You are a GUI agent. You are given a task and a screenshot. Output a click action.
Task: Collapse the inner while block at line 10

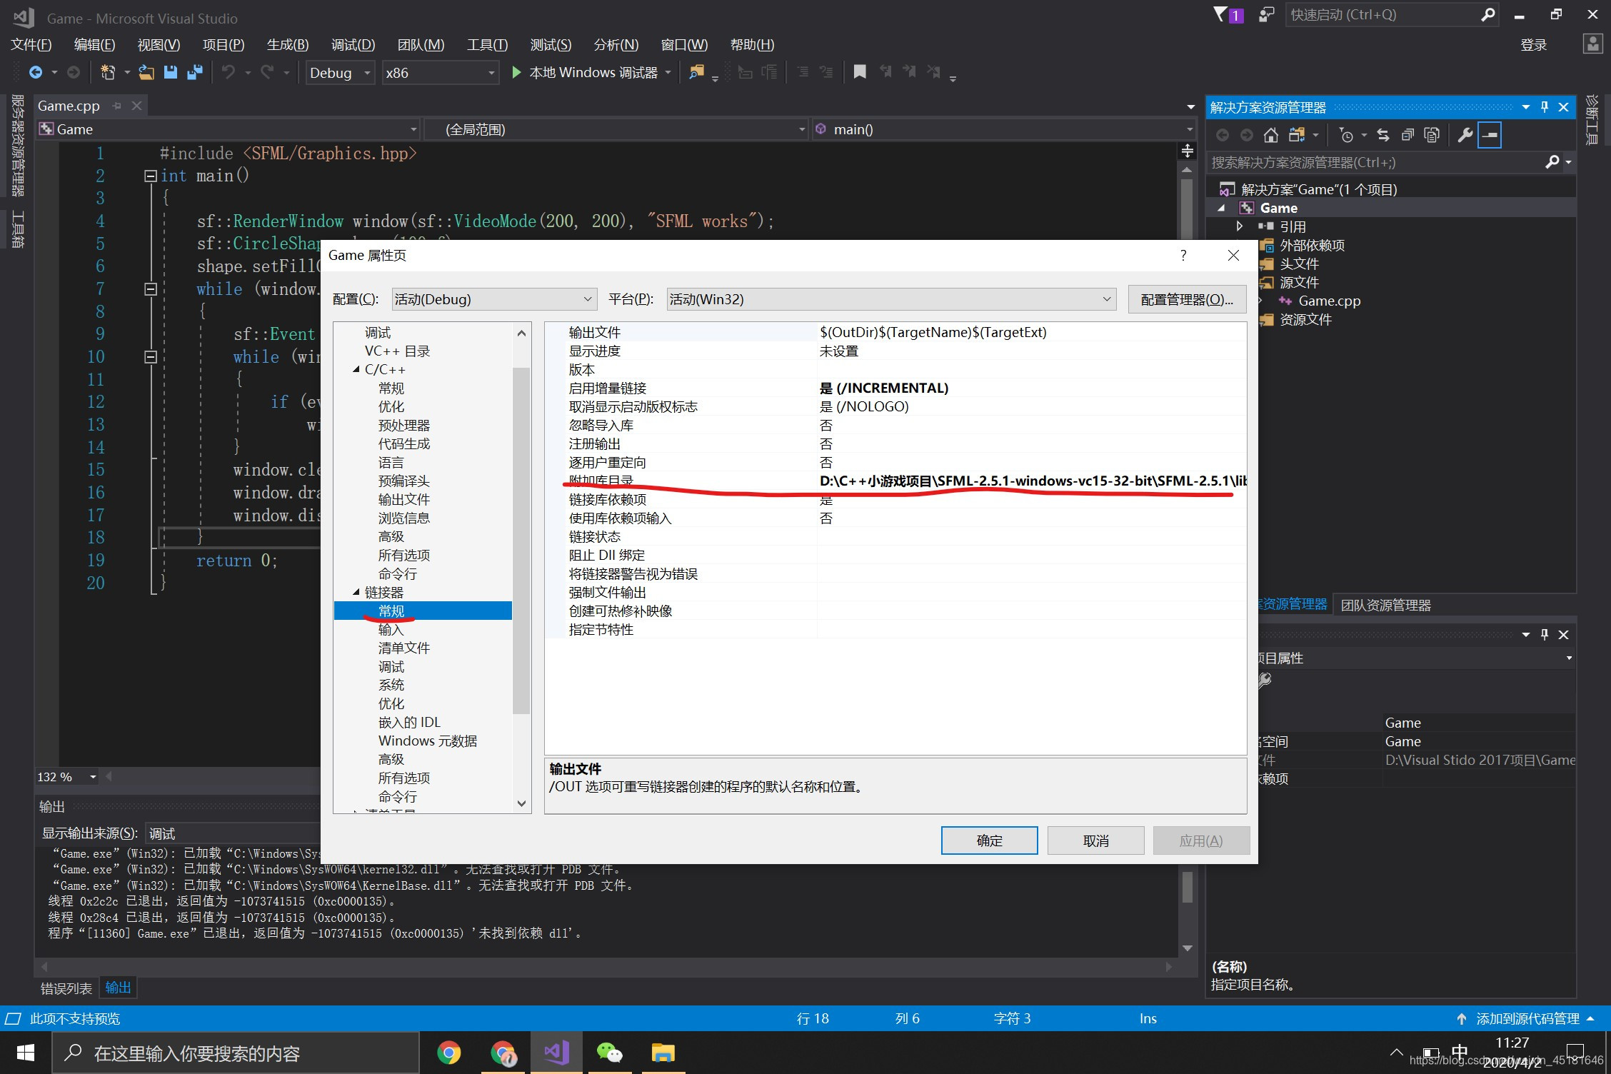(x=151, y=357)
